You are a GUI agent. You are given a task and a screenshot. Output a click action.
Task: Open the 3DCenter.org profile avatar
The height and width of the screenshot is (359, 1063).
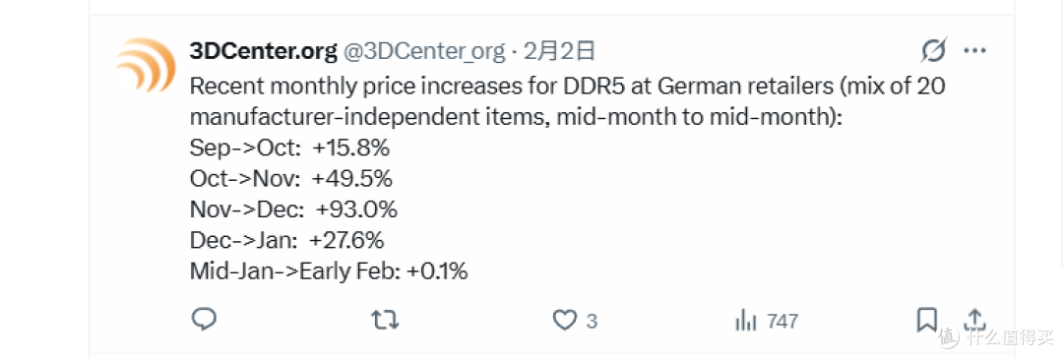(145, 65)
